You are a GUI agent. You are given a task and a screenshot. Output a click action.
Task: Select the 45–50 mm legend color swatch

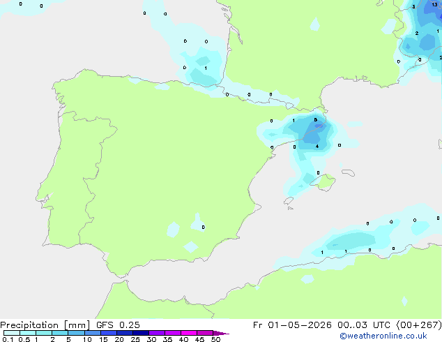(205, 333)
